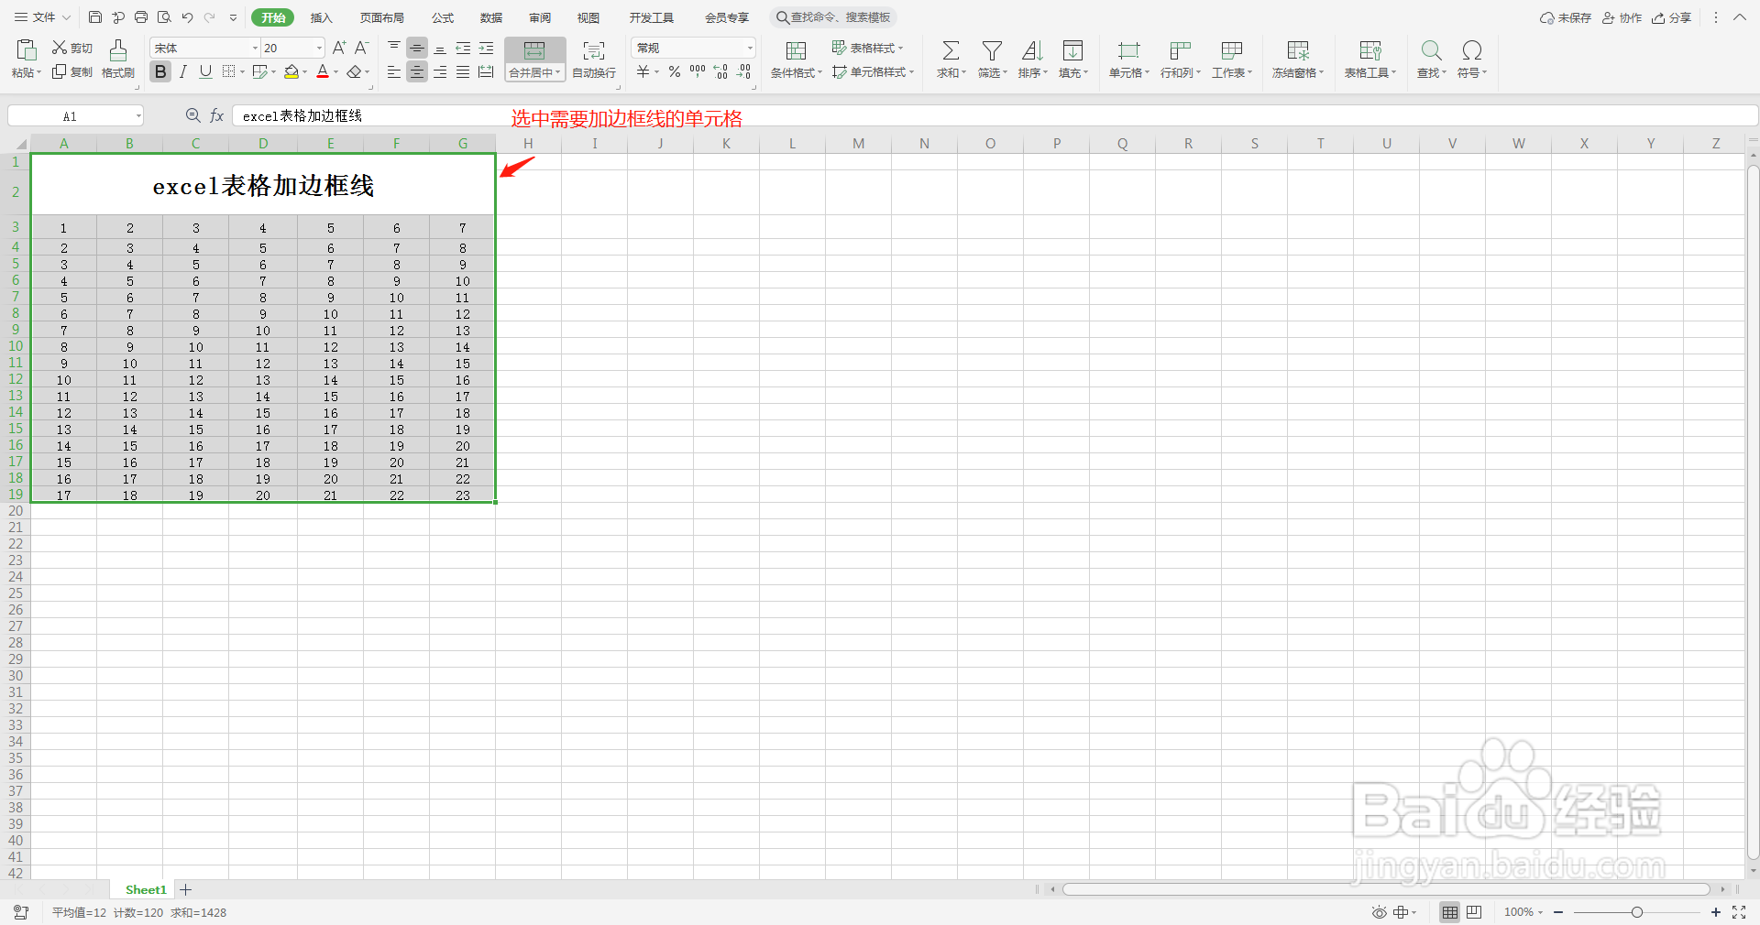Screen dimensions: 1760x925
Task: Toggle Italic formatting
Action: pos(183,71)
